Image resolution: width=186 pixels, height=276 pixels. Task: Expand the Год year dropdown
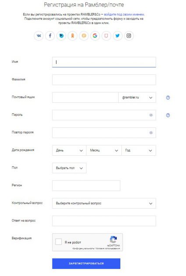(x=139, y=150)
